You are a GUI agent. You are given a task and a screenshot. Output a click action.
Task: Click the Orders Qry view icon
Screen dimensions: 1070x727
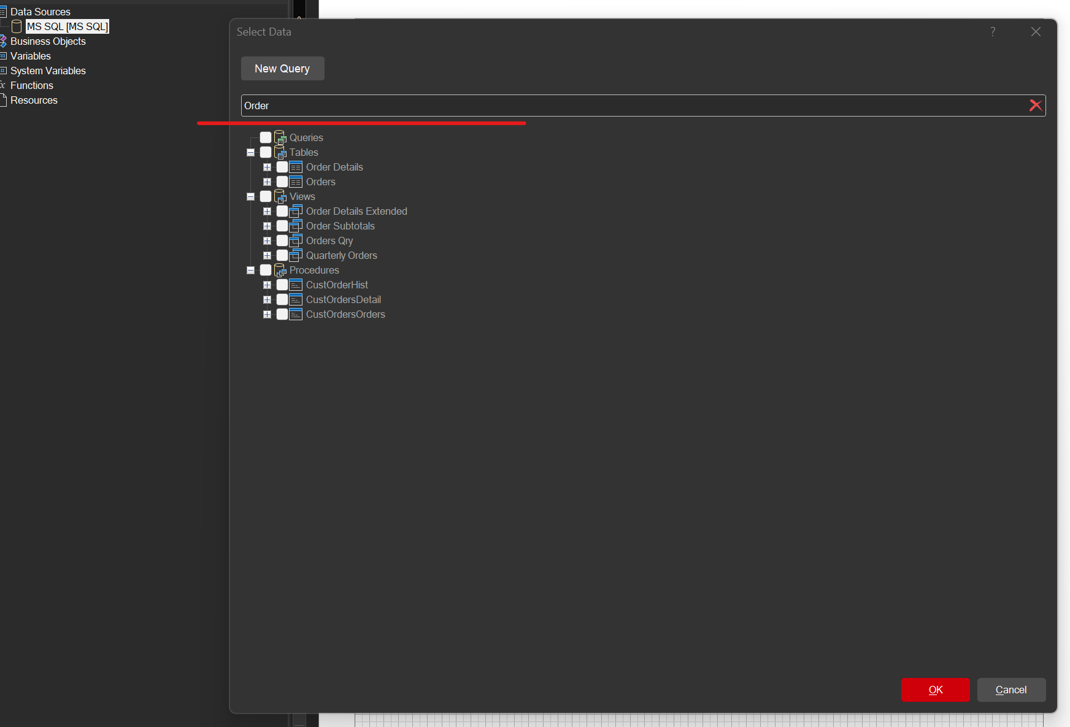(296, 240)
